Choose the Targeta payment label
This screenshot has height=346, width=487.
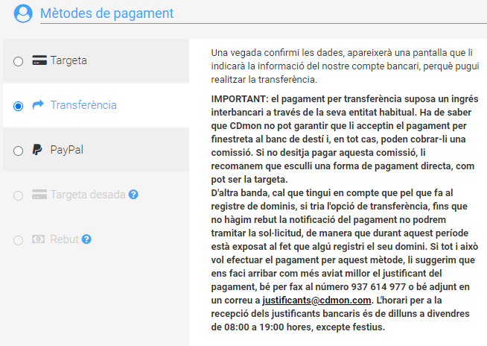69,60
